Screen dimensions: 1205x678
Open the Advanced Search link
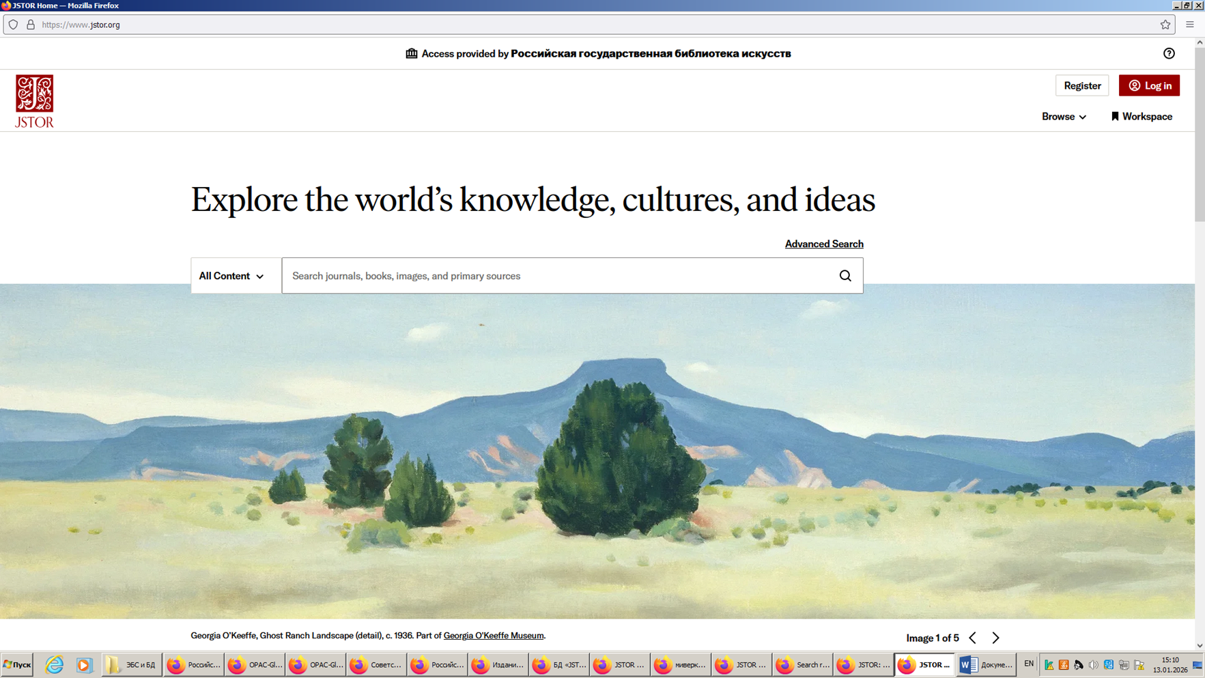823,244
